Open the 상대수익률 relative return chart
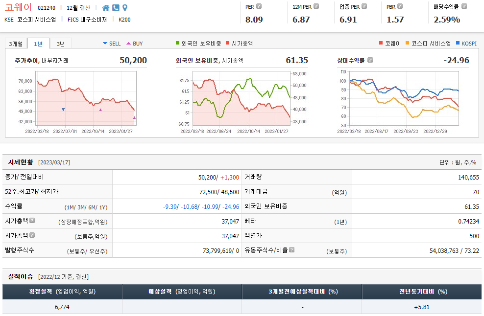This screenshot has height=316, width=484. tap(404, 98)
